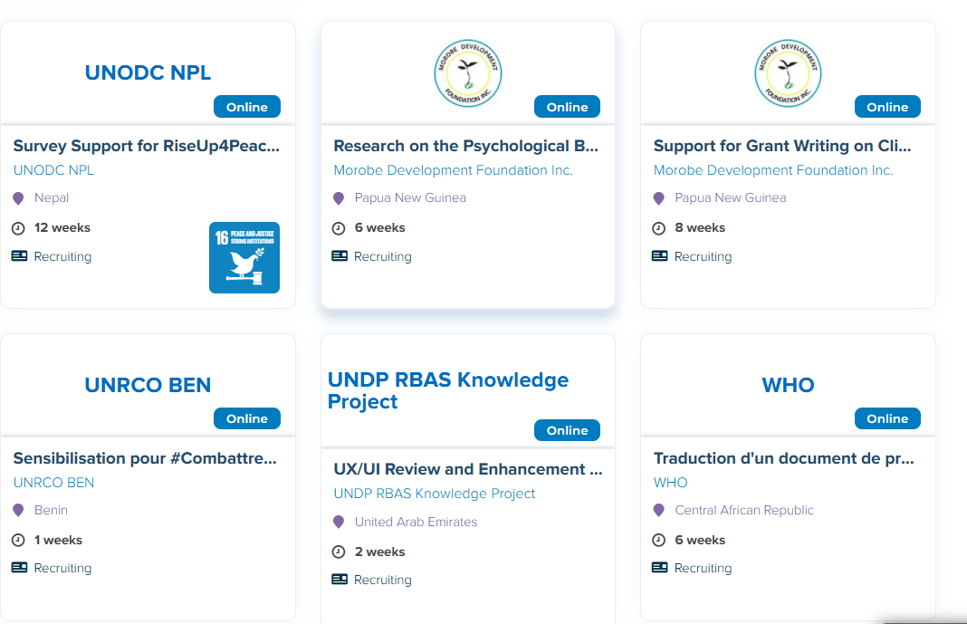The height and width of the screenshot is (624, 967).
Task: Click the Nepal location text
Action: point(52,198)
